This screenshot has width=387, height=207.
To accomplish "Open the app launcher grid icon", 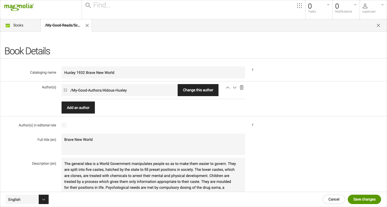I will coord(299,6).
